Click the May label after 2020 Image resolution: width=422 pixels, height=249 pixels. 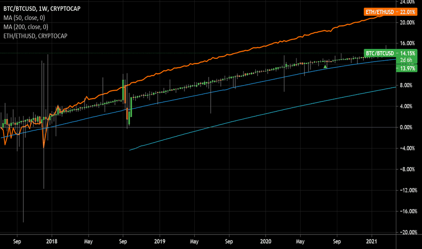click(x=300, y=241)
